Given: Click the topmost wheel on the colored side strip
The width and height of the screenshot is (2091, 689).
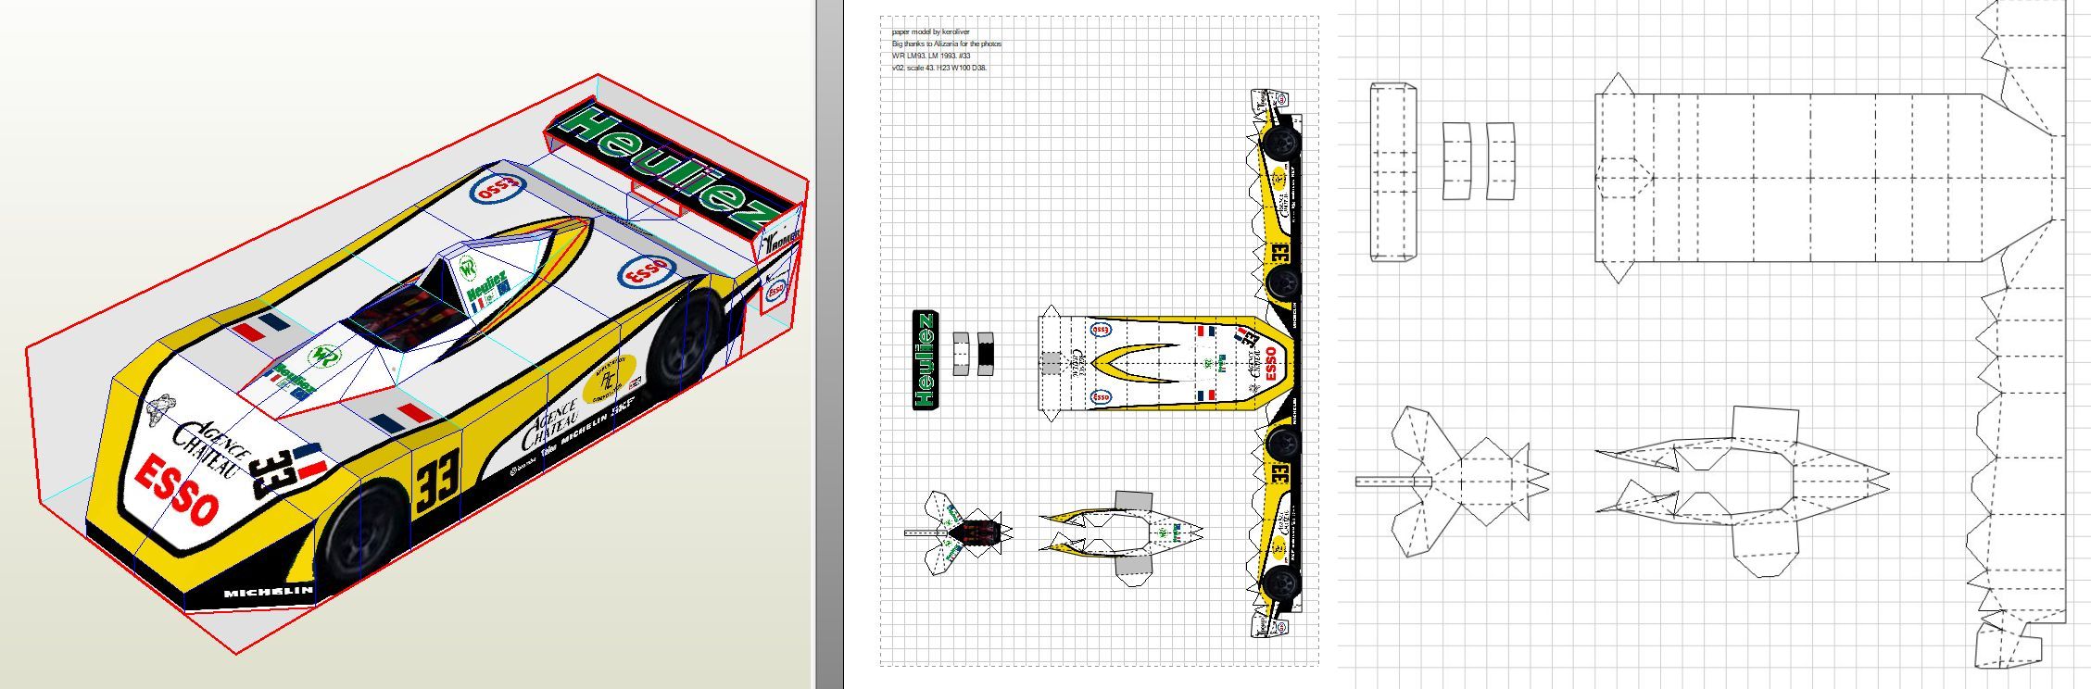Looking at the screenshot, I should pos(1281,142).
